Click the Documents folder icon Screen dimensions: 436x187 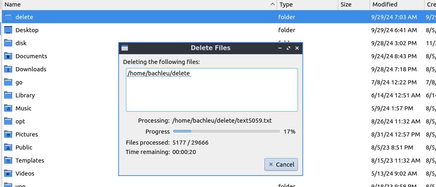point(8,56)
